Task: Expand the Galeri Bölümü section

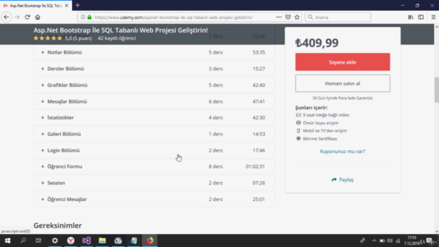Action: click(x=154, y=134)
